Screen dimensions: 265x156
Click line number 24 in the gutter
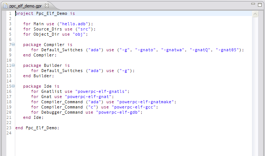point(9,133)
